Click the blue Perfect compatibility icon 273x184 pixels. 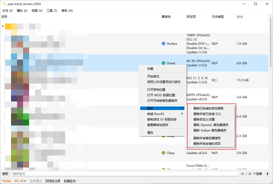[x=163, y=44]
